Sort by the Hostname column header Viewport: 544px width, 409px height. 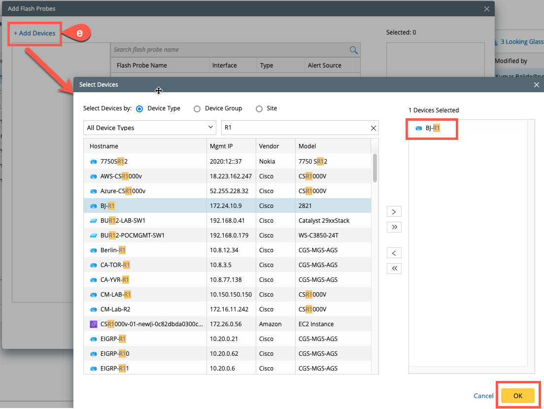104,146
